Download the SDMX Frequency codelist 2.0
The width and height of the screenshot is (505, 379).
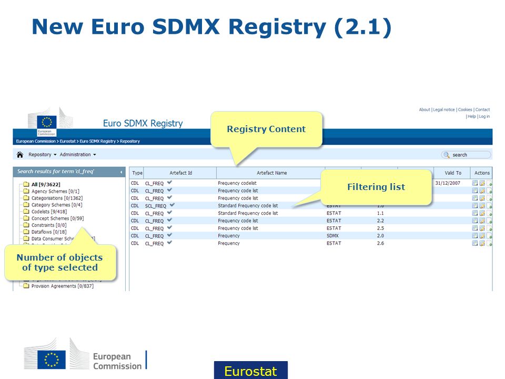pos(489,236)
